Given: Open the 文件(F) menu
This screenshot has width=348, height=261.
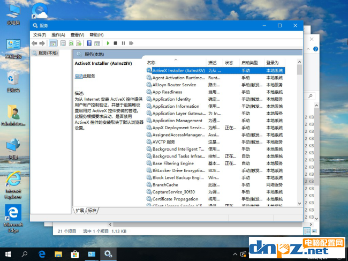Looking at the screenshot, I should point(40,35).
